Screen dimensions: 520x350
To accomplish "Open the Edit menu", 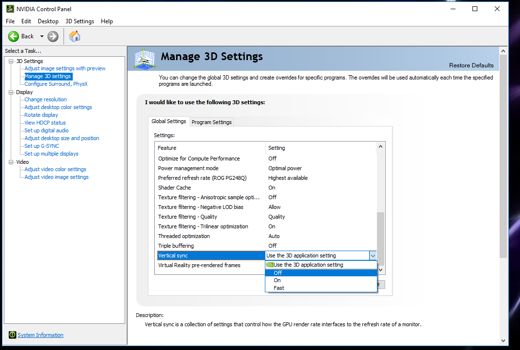I will point(26,21).
